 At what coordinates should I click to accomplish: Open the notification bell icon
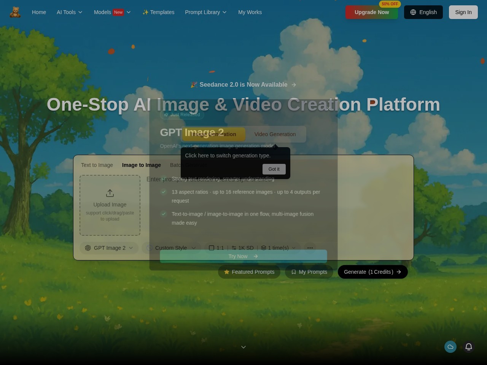tap(469, 347)
